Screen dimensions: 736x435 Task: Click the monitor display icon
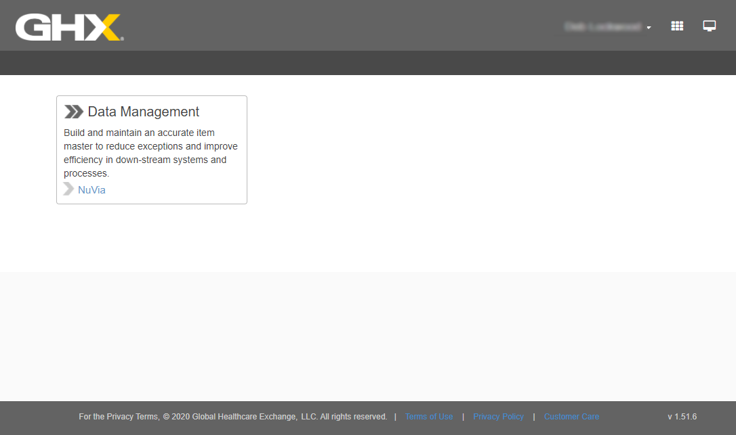pyautogui.click(x=710, y=26)
